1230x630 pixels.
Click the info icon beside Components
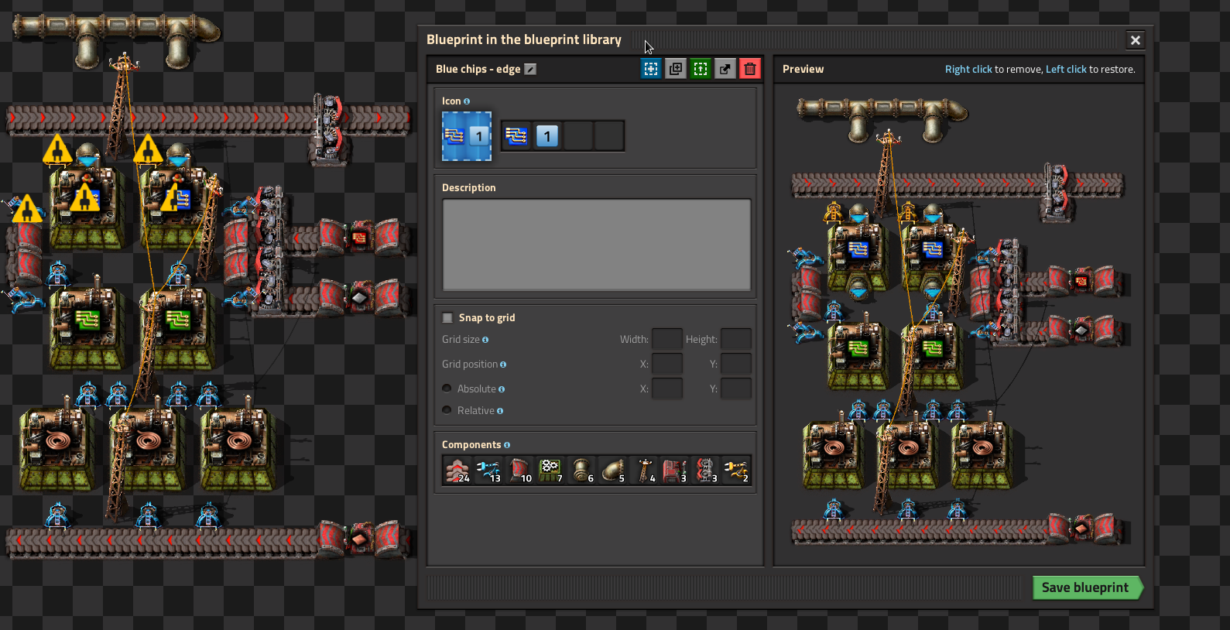507,445
